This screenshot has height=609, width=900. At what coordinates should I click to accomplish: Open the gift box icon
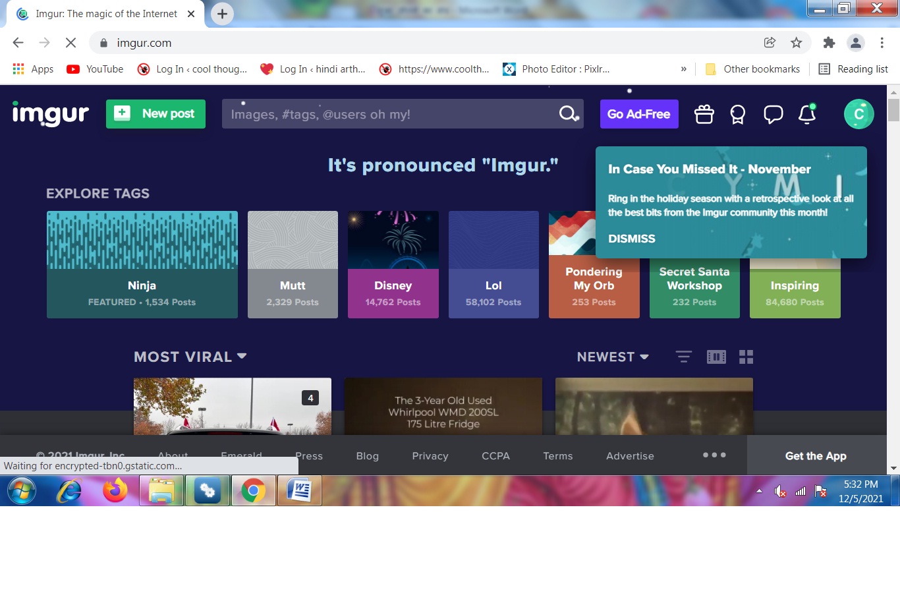point(704,114)
